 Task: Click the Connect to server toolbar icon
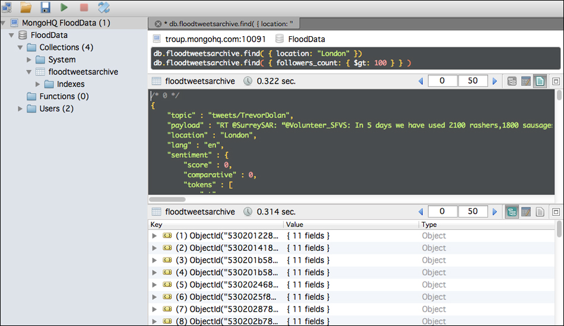(6, 7)
